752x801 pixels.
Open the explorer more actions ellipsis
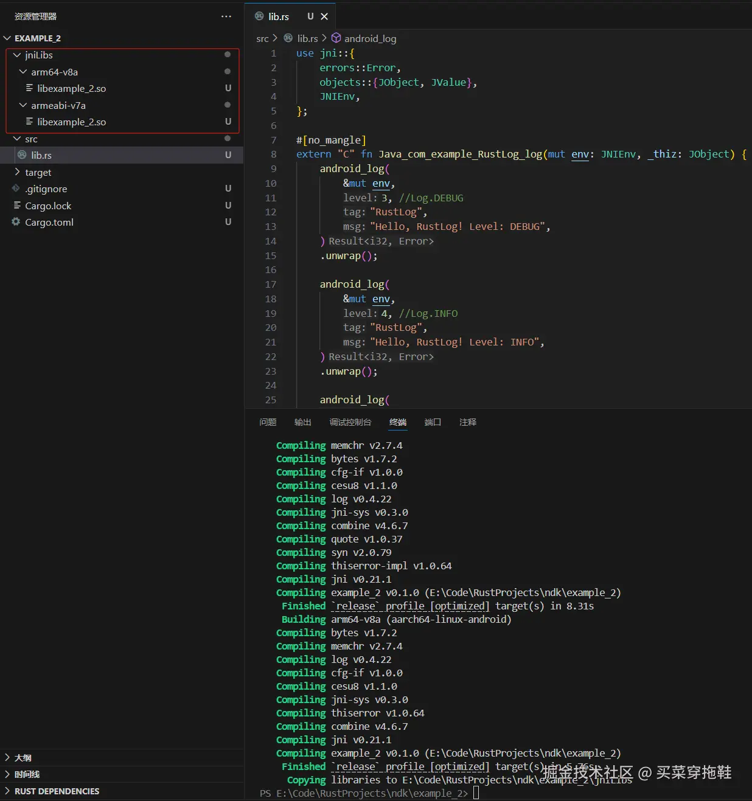pos(226,16)
